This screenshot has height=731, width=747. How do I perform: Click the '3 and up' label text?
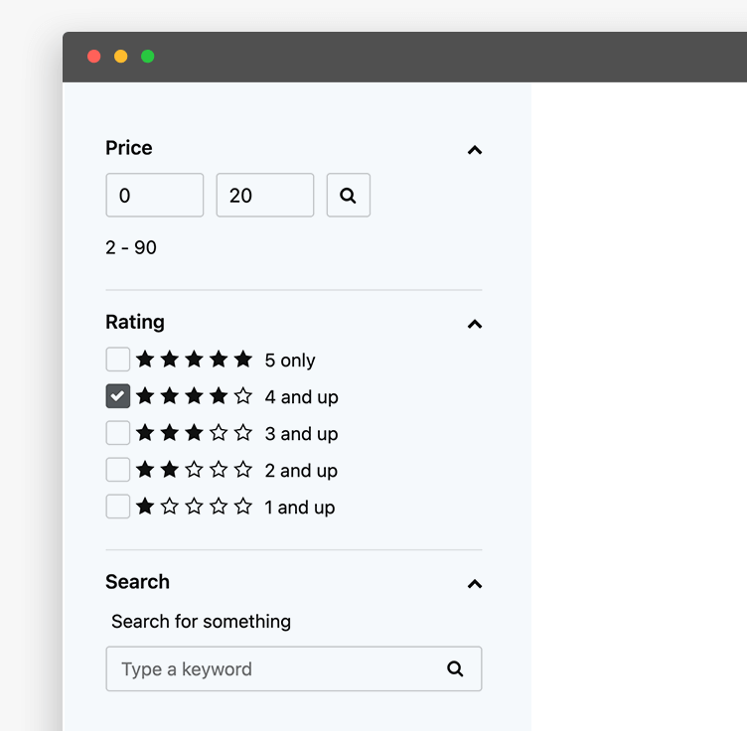(x=301, y=434)
